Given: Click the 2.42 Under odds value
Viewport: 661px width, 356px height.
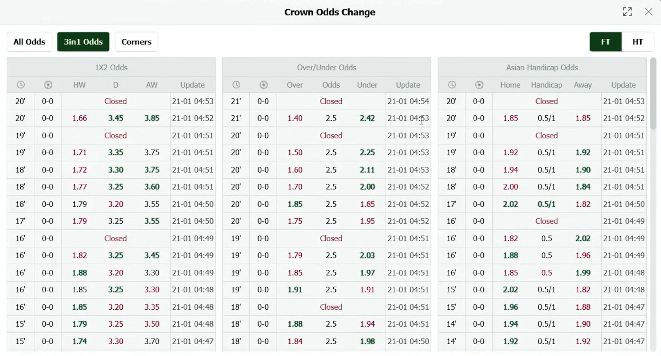Looking at the screenshot, I should (367, 118).
